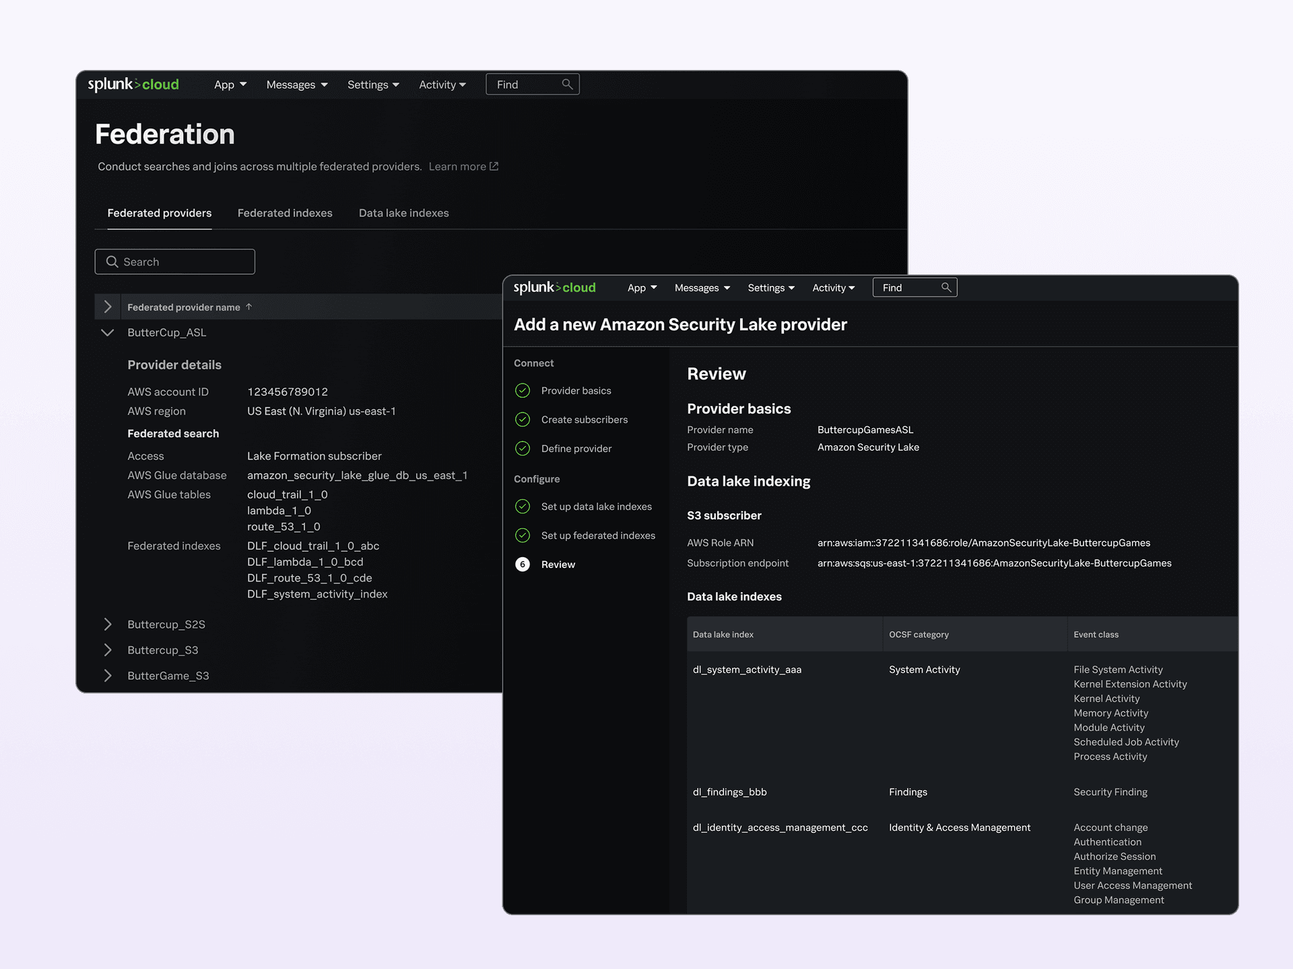Click the DLF_lambda_1_0_bcd federated index
Screen dimensions: 1293x969
(x=305, y=562)
